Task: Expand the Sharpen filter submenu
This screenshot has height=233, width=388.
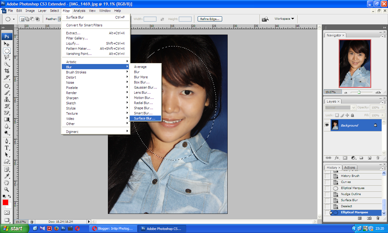Action: (x=96, y=98)
